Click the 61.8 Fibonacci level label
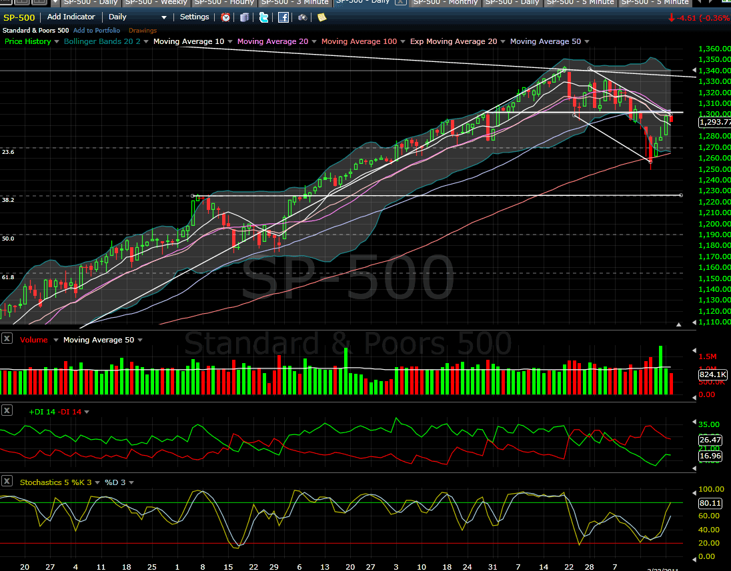The width and height of the screenshot is (731, 571). (8, 277)
